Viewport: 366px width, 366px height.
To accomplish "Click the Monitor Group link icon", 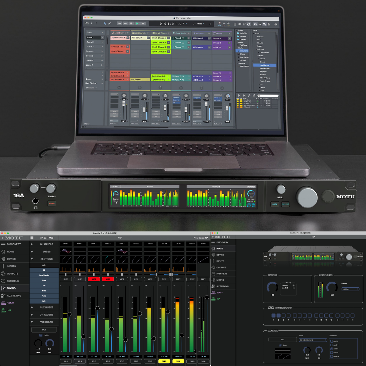I will pos(271,308).
